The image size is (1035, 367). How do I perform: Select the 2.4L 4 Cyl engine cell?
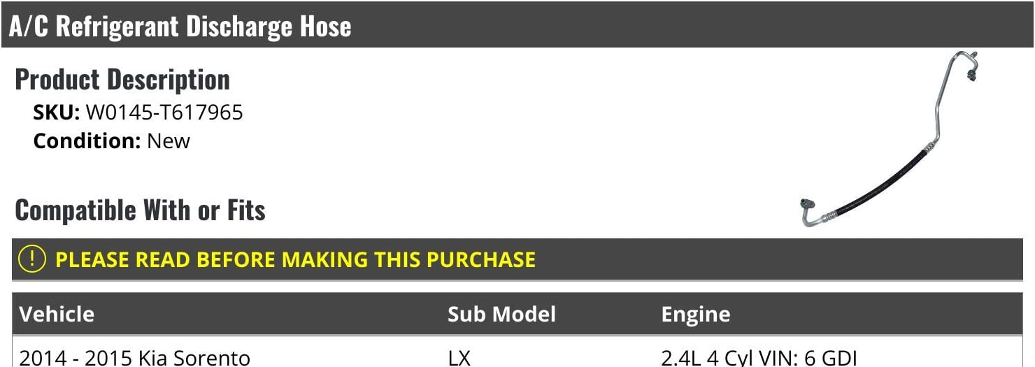click(x=759, y=358)
